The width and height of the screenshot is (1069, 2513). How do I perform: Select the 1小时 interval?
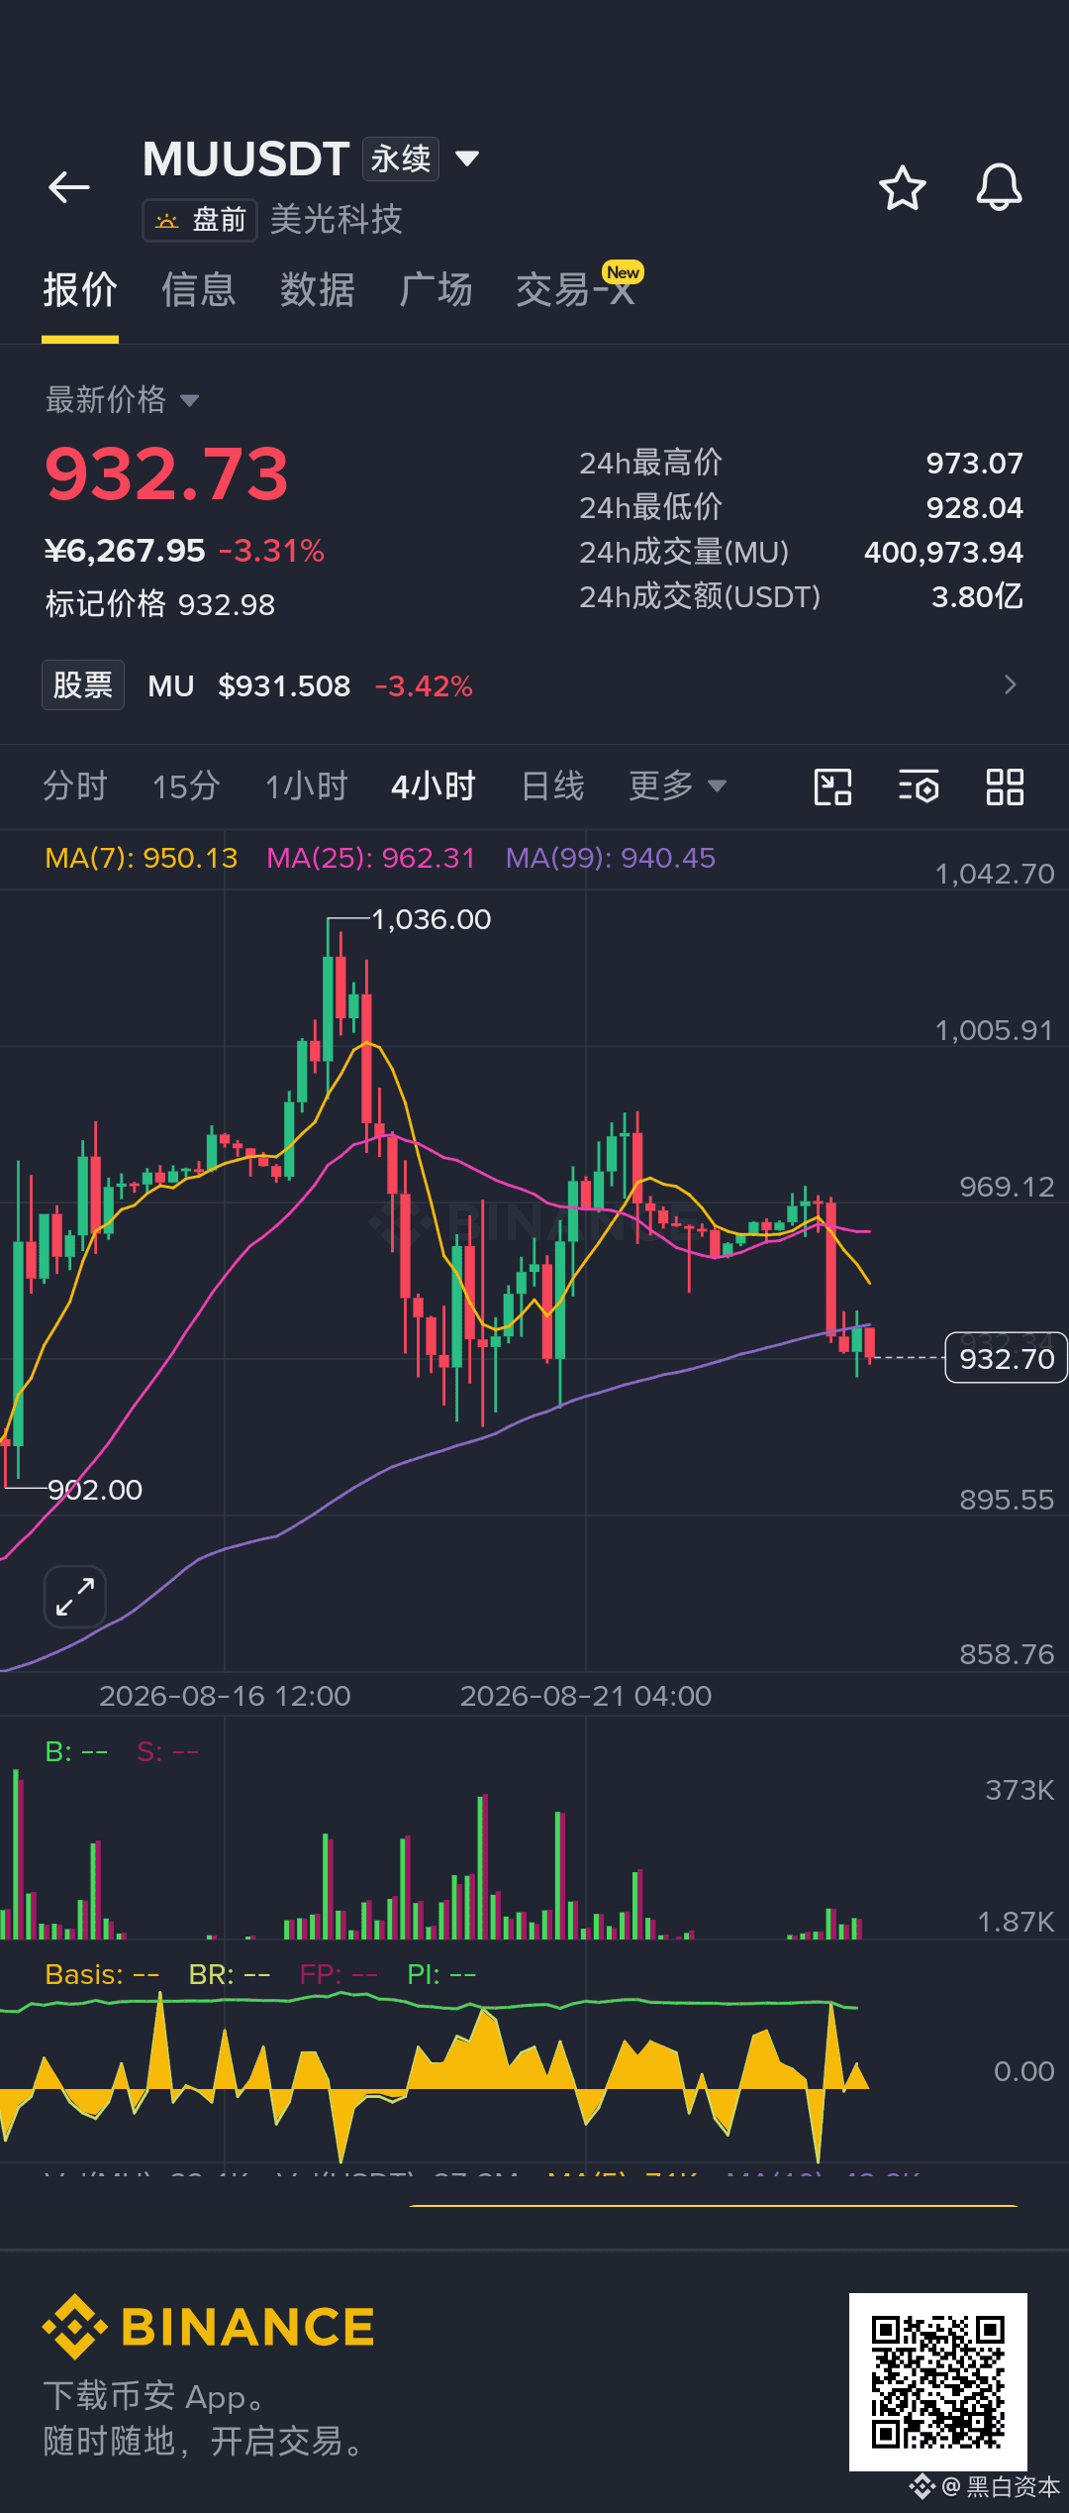[x=306, y=786]
